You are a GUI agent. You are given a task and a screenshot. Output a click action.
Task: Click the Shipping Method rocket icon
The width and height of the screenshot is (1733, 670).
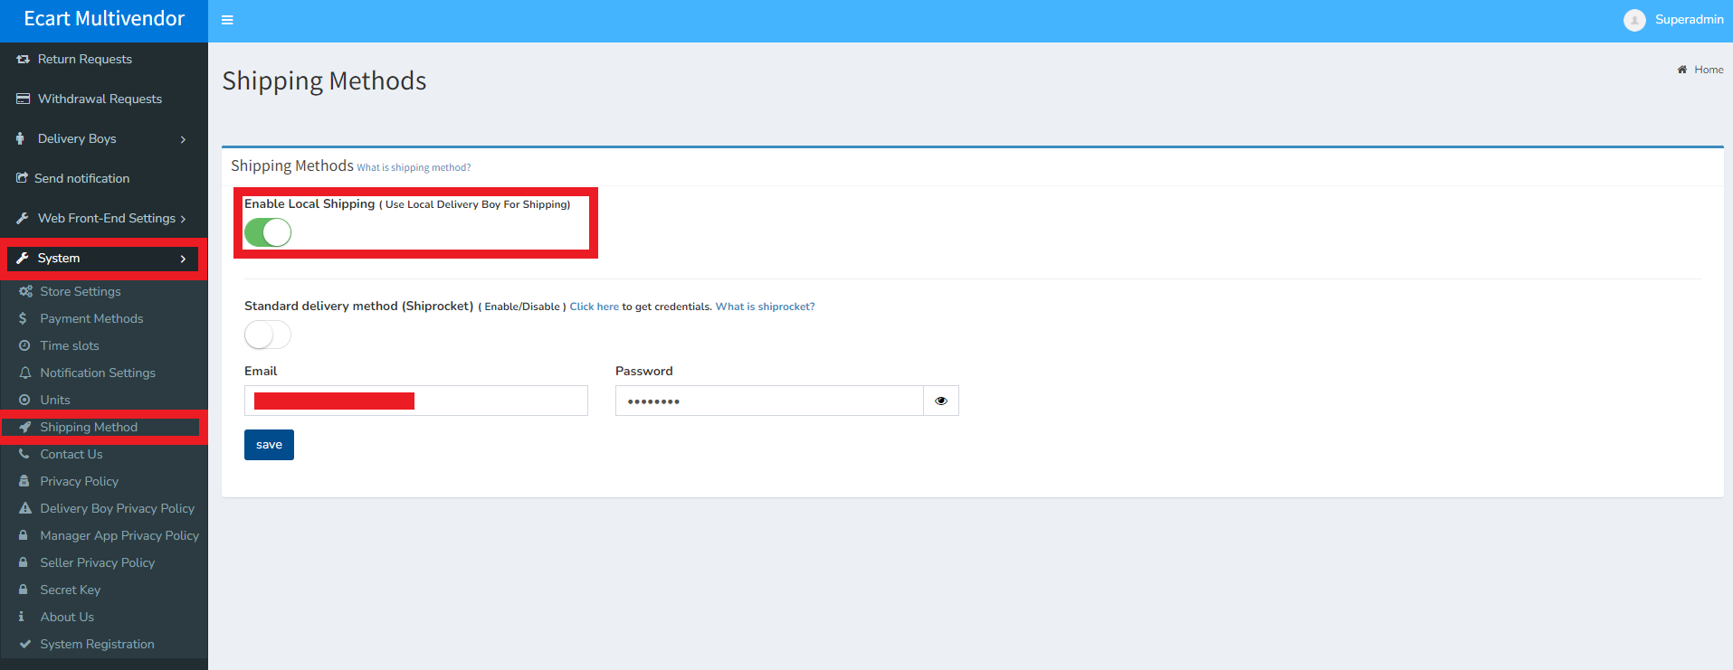pyautogui.click(x=25, y=427)
